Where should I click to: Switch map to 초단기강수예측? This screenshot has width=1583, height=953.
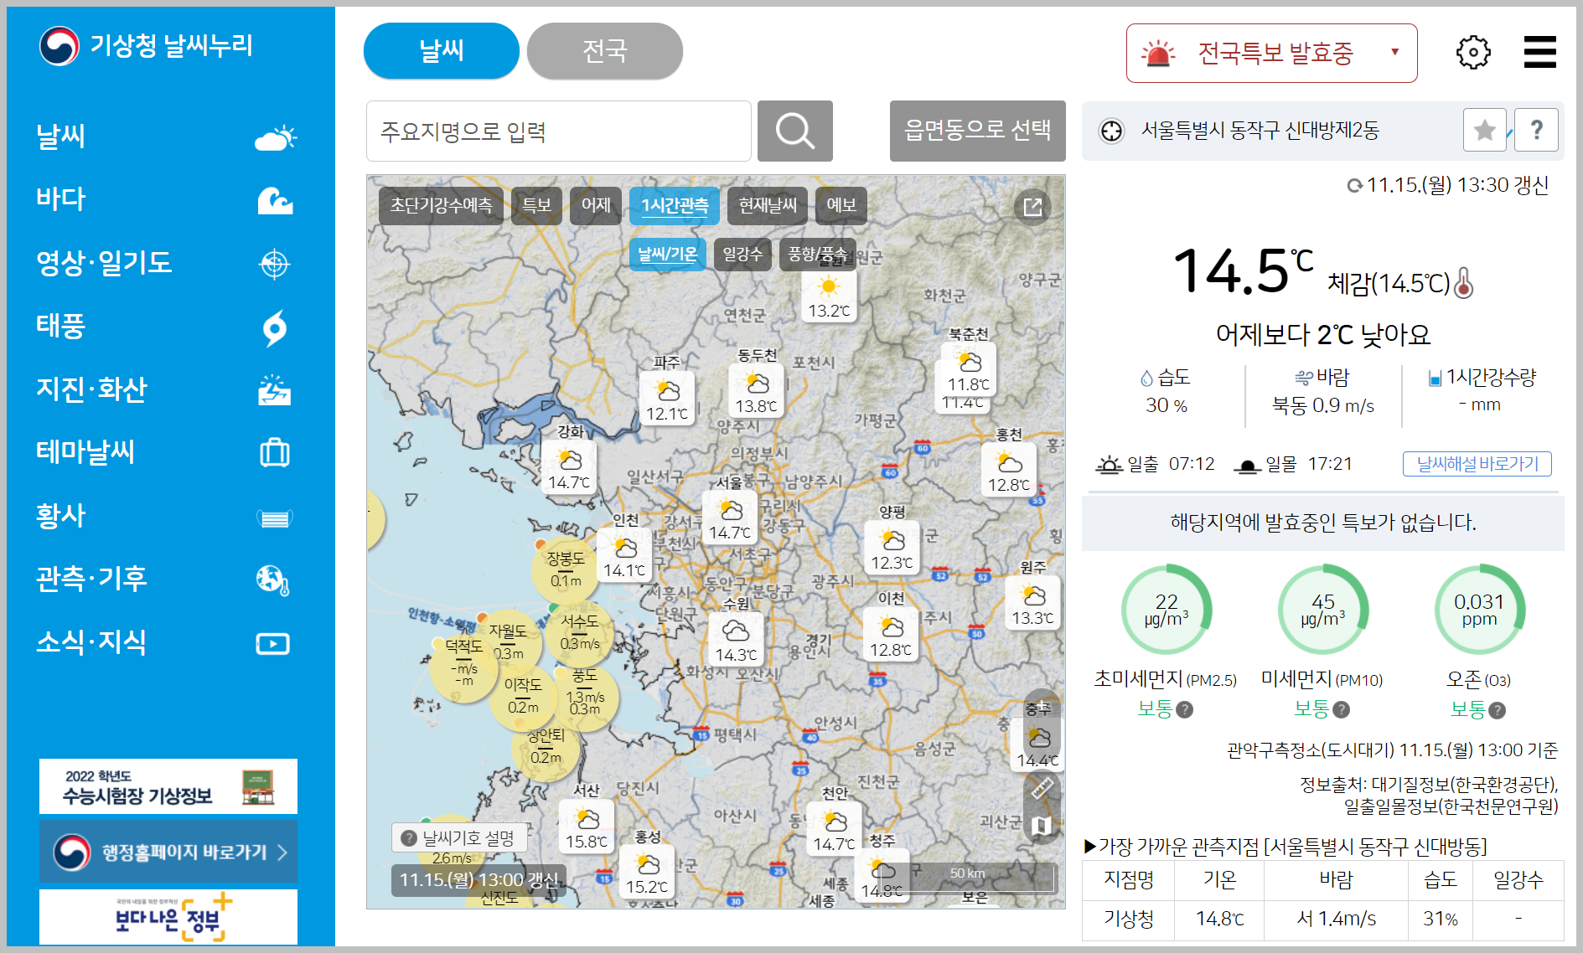(x=441, y=205)
